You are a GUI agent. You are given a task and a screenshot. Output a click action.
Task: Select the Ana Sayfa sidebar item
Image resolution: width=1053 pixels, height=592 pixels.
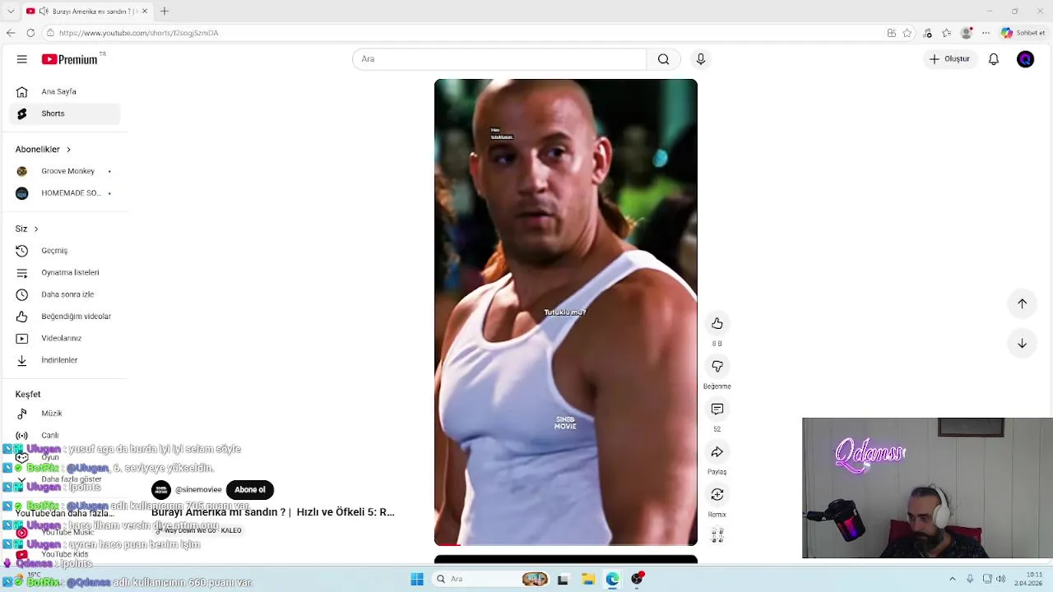pyautogui.click(x=64, y=91)
